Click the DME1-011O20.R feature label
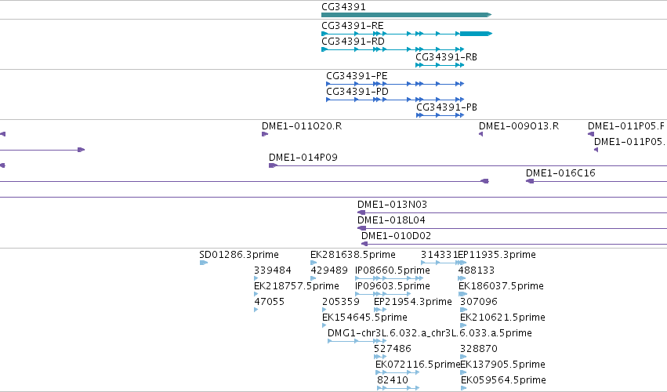The width and height of the screenshot is (667, 392). click(x=302, y=126)
